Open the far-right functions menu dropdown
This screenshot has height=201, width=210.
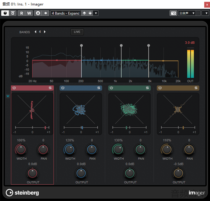click(206, 13)
